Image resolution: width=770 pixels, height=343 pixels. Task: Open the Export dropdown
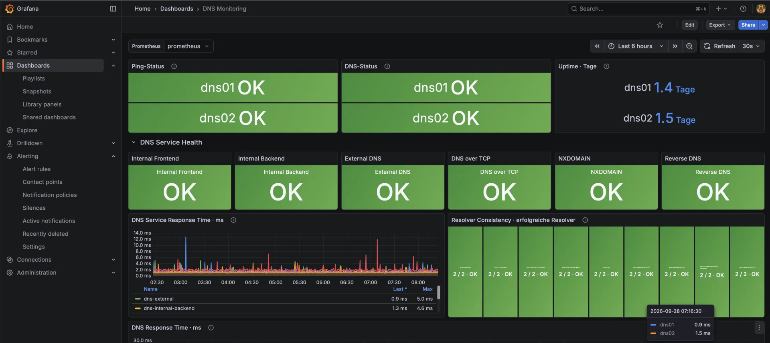click(x=720, y=25)
